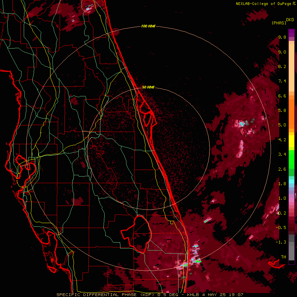Select the -1.3 scale value
297x297 pixels.
[x=281, y=242]
